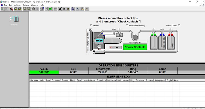The width and height of the screenshot is (205, 109).
Task: Click the V label box above the cell
Action: 90,30
